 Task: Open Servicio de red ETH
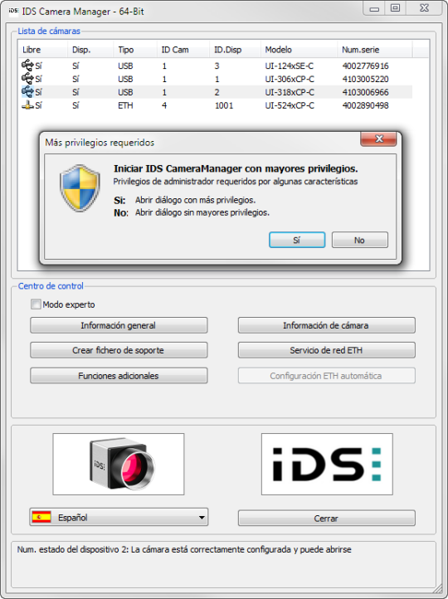[327, 350]
